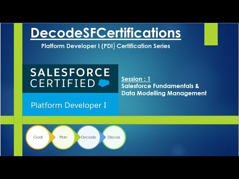Click the Goal circle
The width and height of the screenshot is (239, 179).
click(38, 137)
